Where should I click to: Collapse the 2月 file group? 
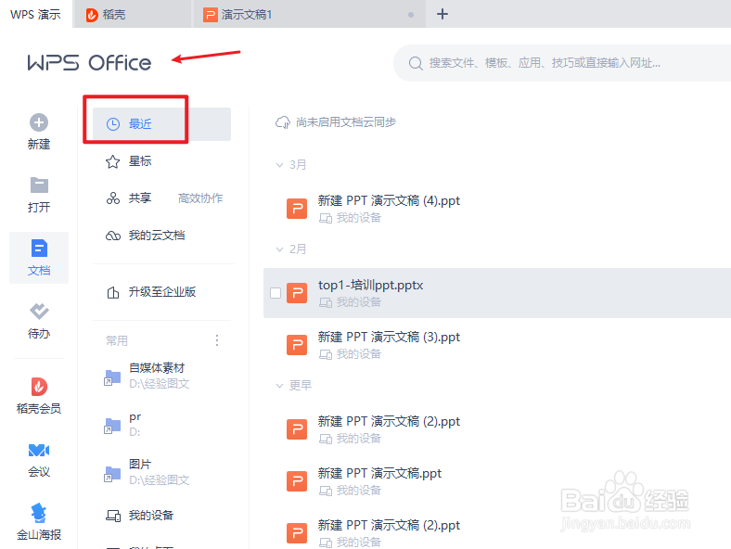[x=280, y=249]
